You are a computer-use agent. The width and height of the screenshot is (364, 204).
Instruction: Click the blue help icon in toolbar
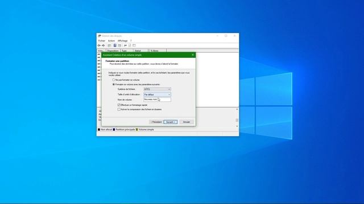pos(115,45)
